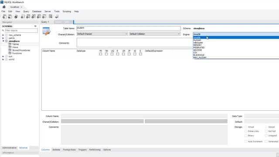Click the search table data toolbar icon

(x=51, y=17)
